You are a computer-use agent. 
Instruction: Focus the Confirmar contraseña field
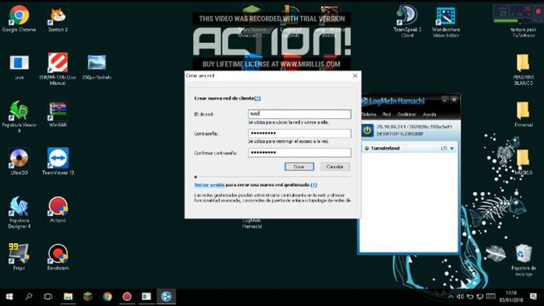coord(299,153)
